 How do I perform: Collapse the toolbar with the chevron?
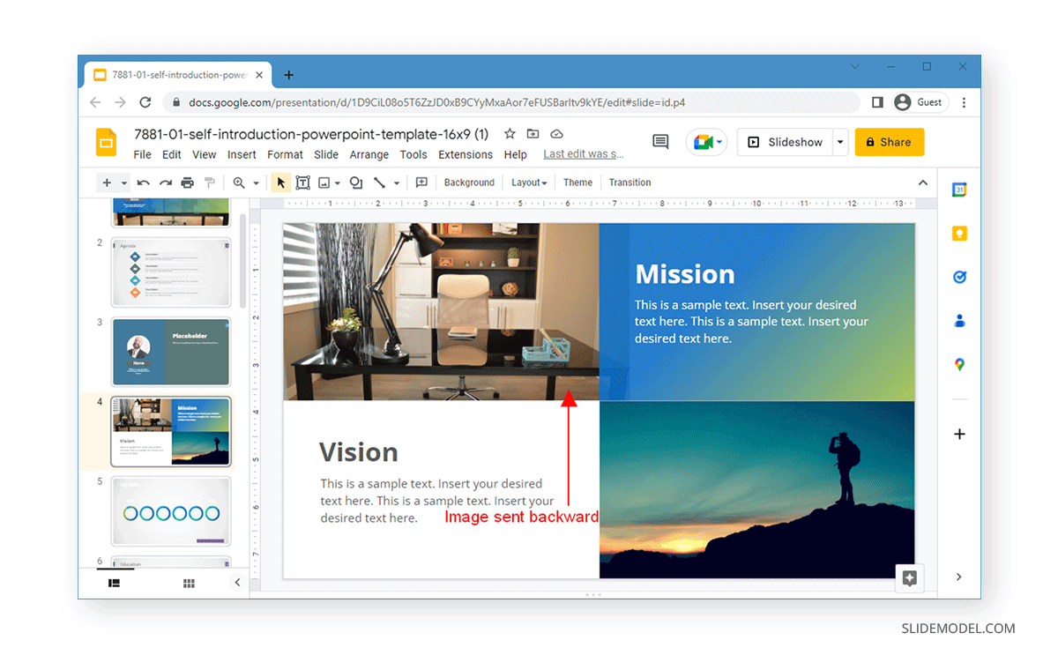pos(923,182)
